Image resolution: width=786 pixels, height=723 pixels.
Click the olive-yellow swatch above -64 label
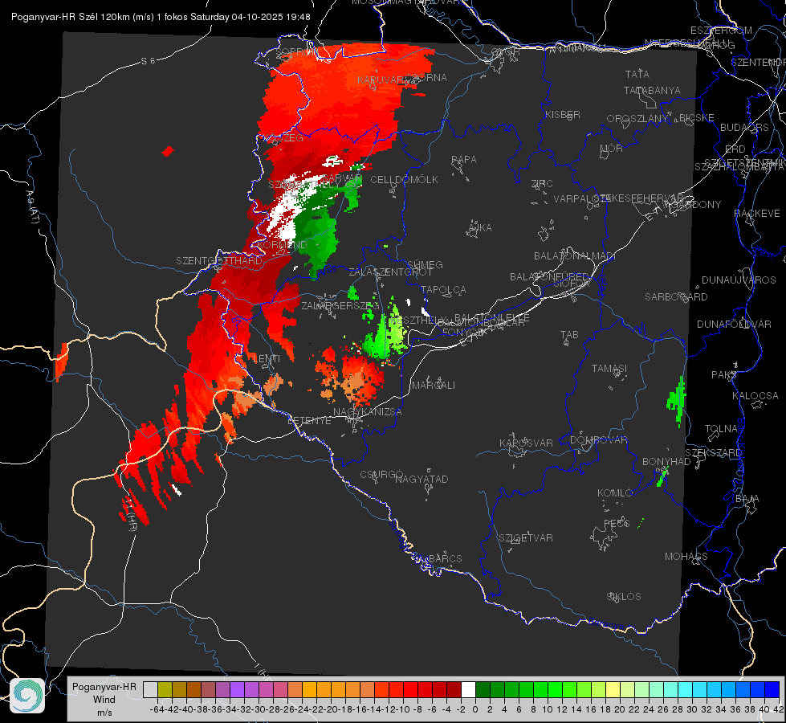tap(165, 689)
